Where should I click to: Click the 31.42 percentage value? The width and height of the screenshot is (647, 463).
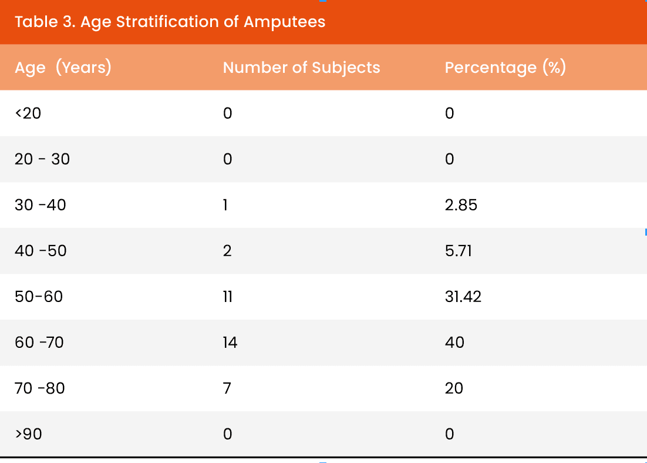click(463, 297)
